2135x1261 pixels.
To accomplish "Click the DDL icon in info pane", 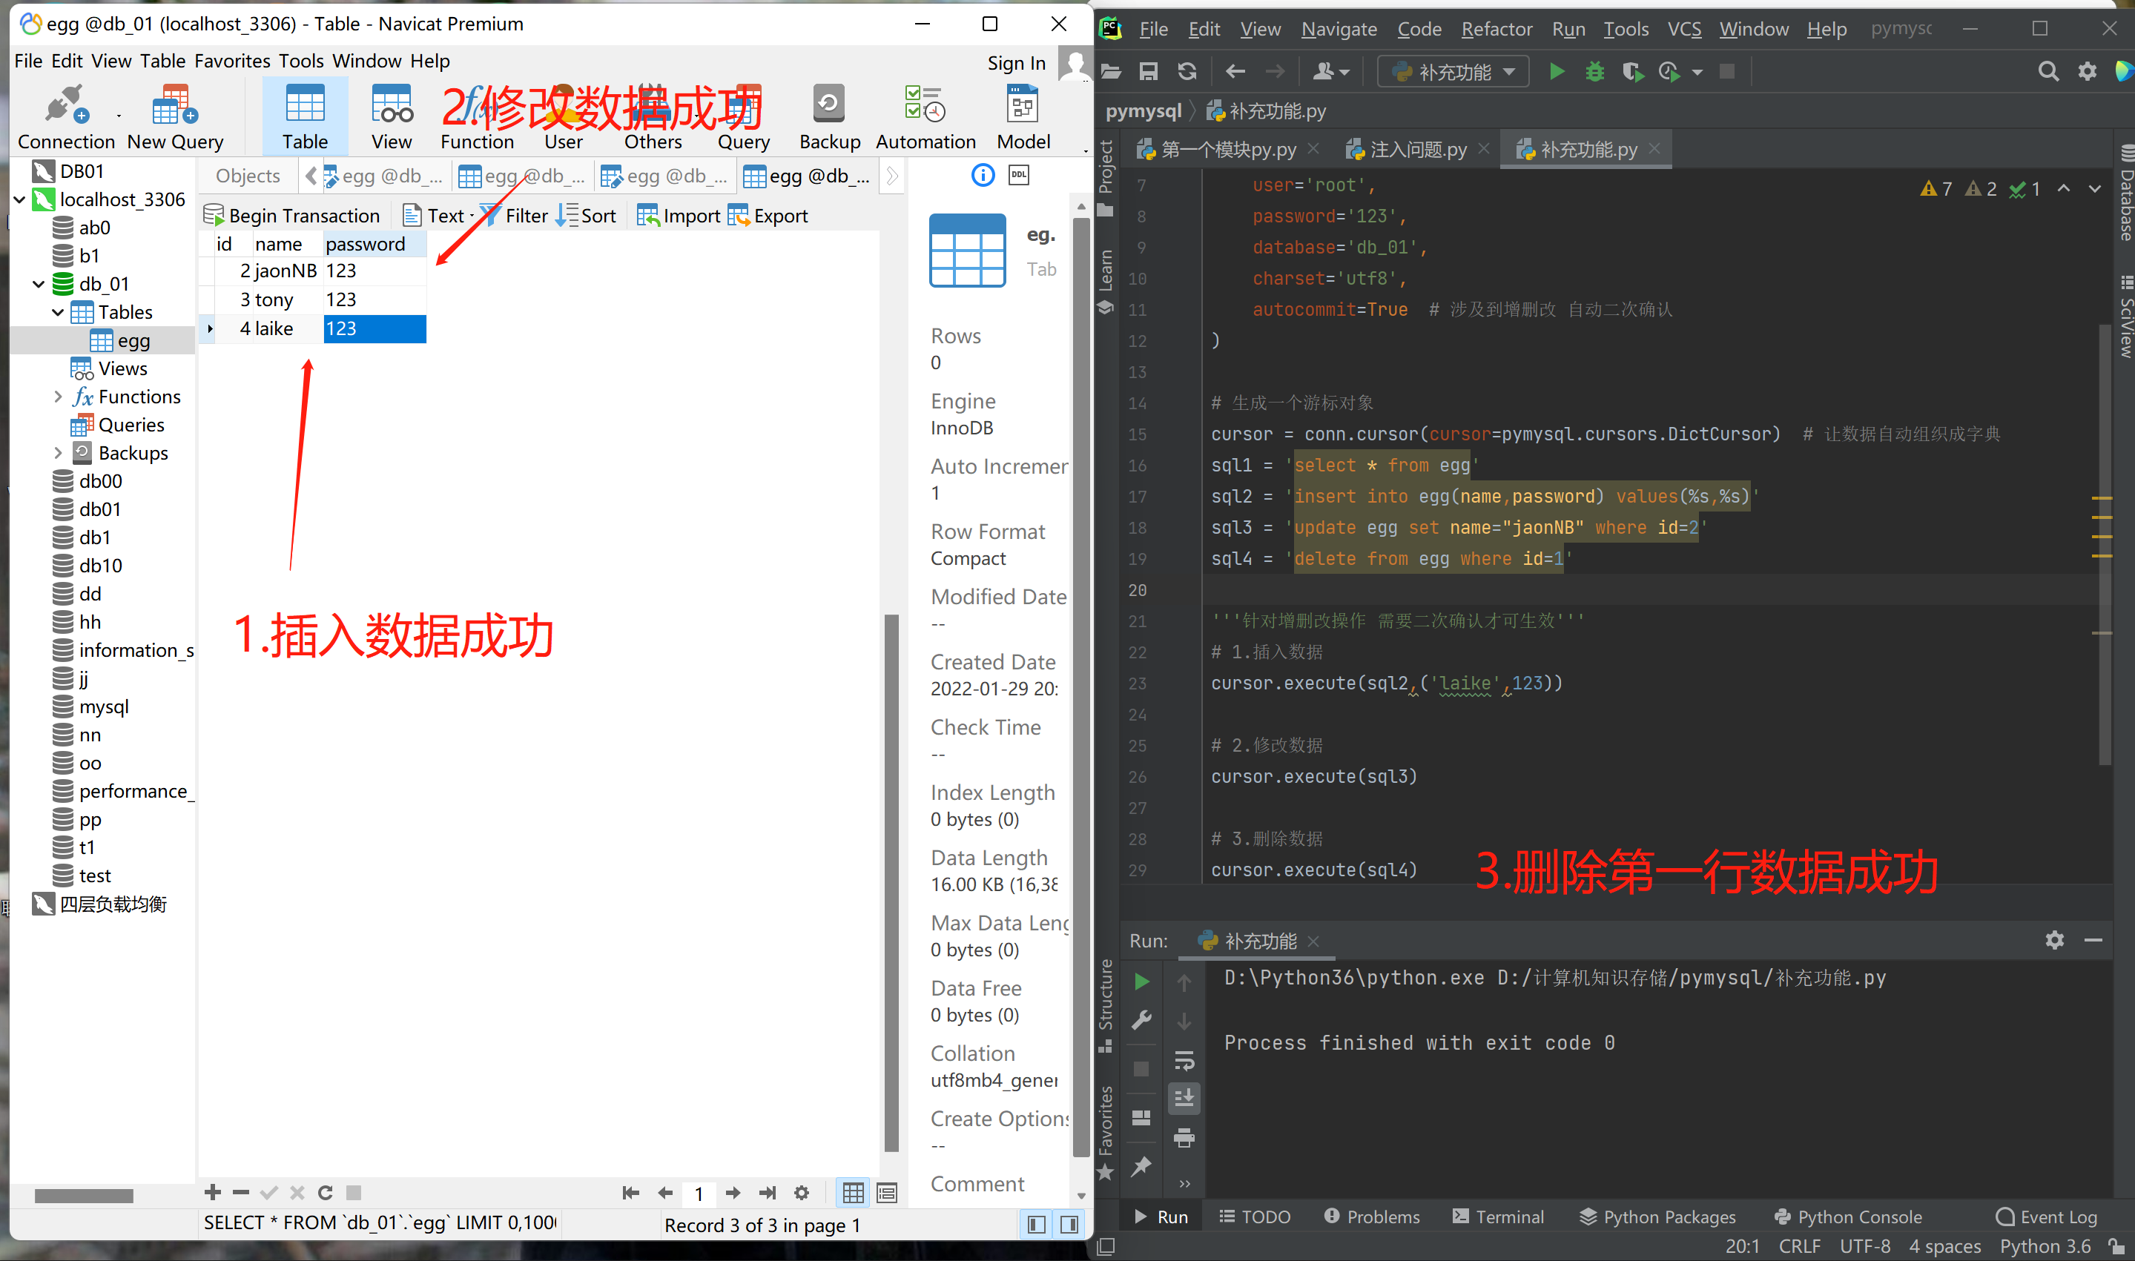I will 1018,175.
